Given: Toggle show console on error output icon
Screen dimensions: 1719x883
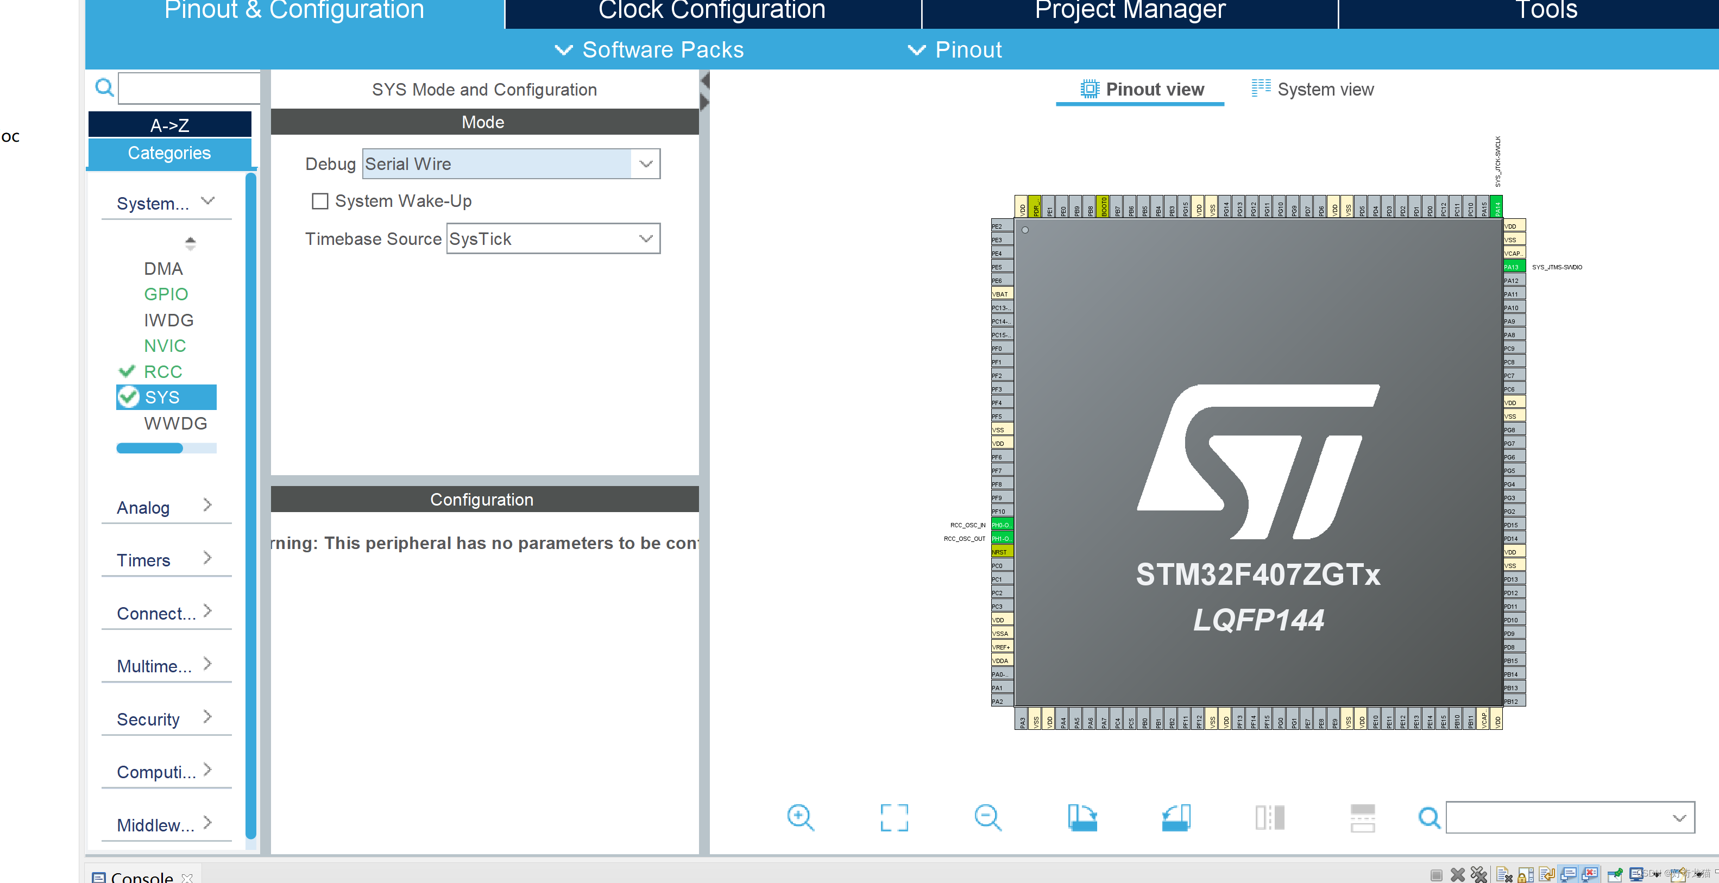Looking at the screenshot, I should (x=1590, y=874).
